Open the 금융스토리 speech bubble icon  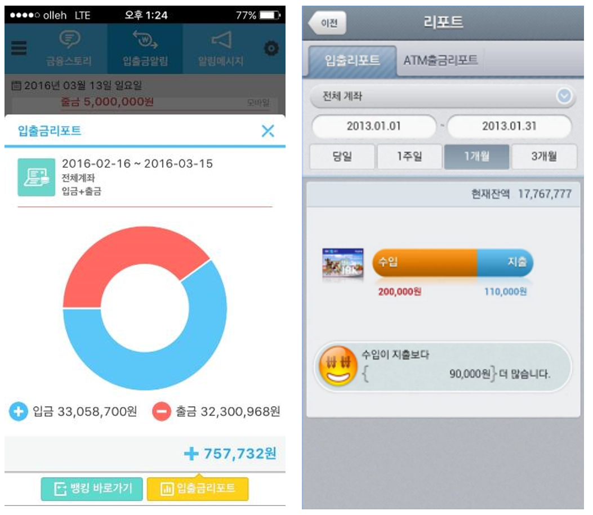click(x=70, y=39)
